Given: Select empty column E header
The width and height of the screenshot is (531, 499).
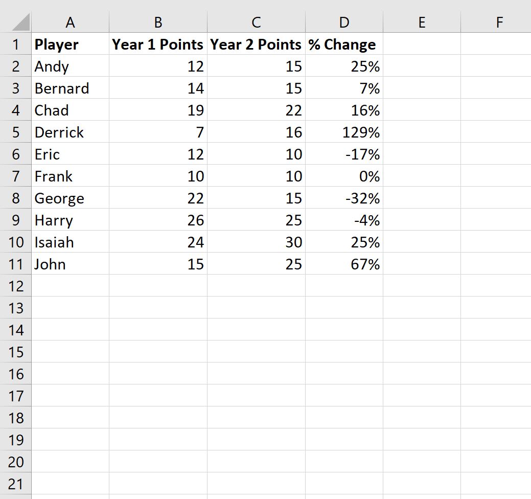Looking at the screenshot, I should [421, 22].
